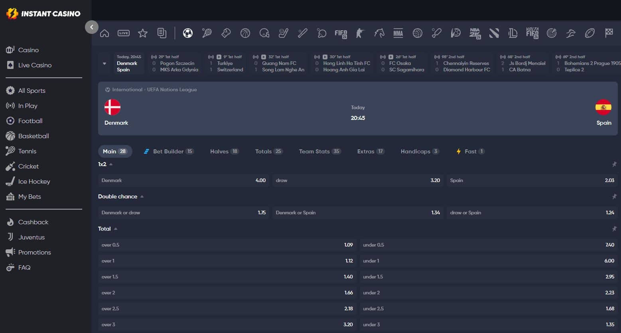Bet on draw at 3.20
The width and height of the screenshot is (621, 333).
tap(358, 180)
